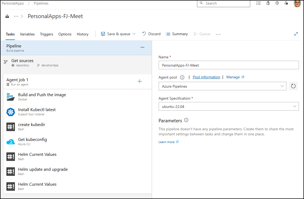Open toolbar more actions ellipsis
304x199 pixels.
click(218, 34)
